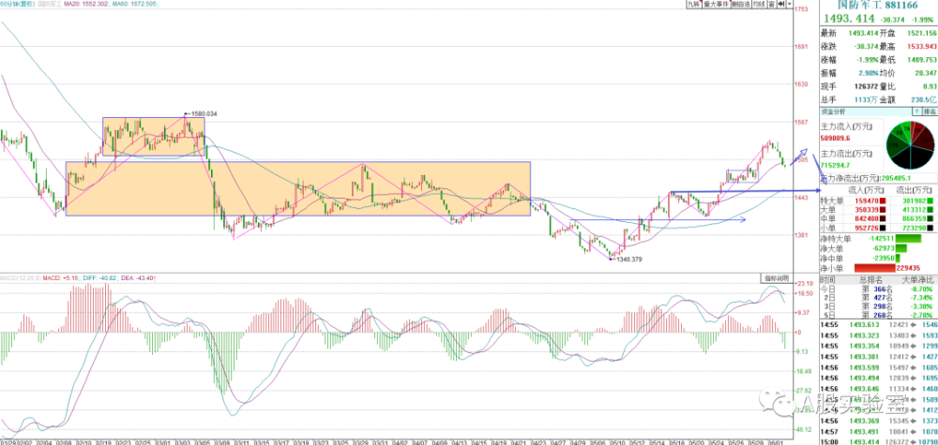The width and height of the screenshot is (938, 445).
Task: Click the MACD(12,26,9) indicator label
Action: [x=21, y=278]
